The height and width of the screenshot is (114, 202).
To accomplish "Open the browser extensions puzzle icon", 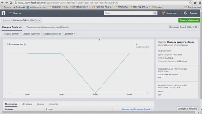I will [195, 3].
